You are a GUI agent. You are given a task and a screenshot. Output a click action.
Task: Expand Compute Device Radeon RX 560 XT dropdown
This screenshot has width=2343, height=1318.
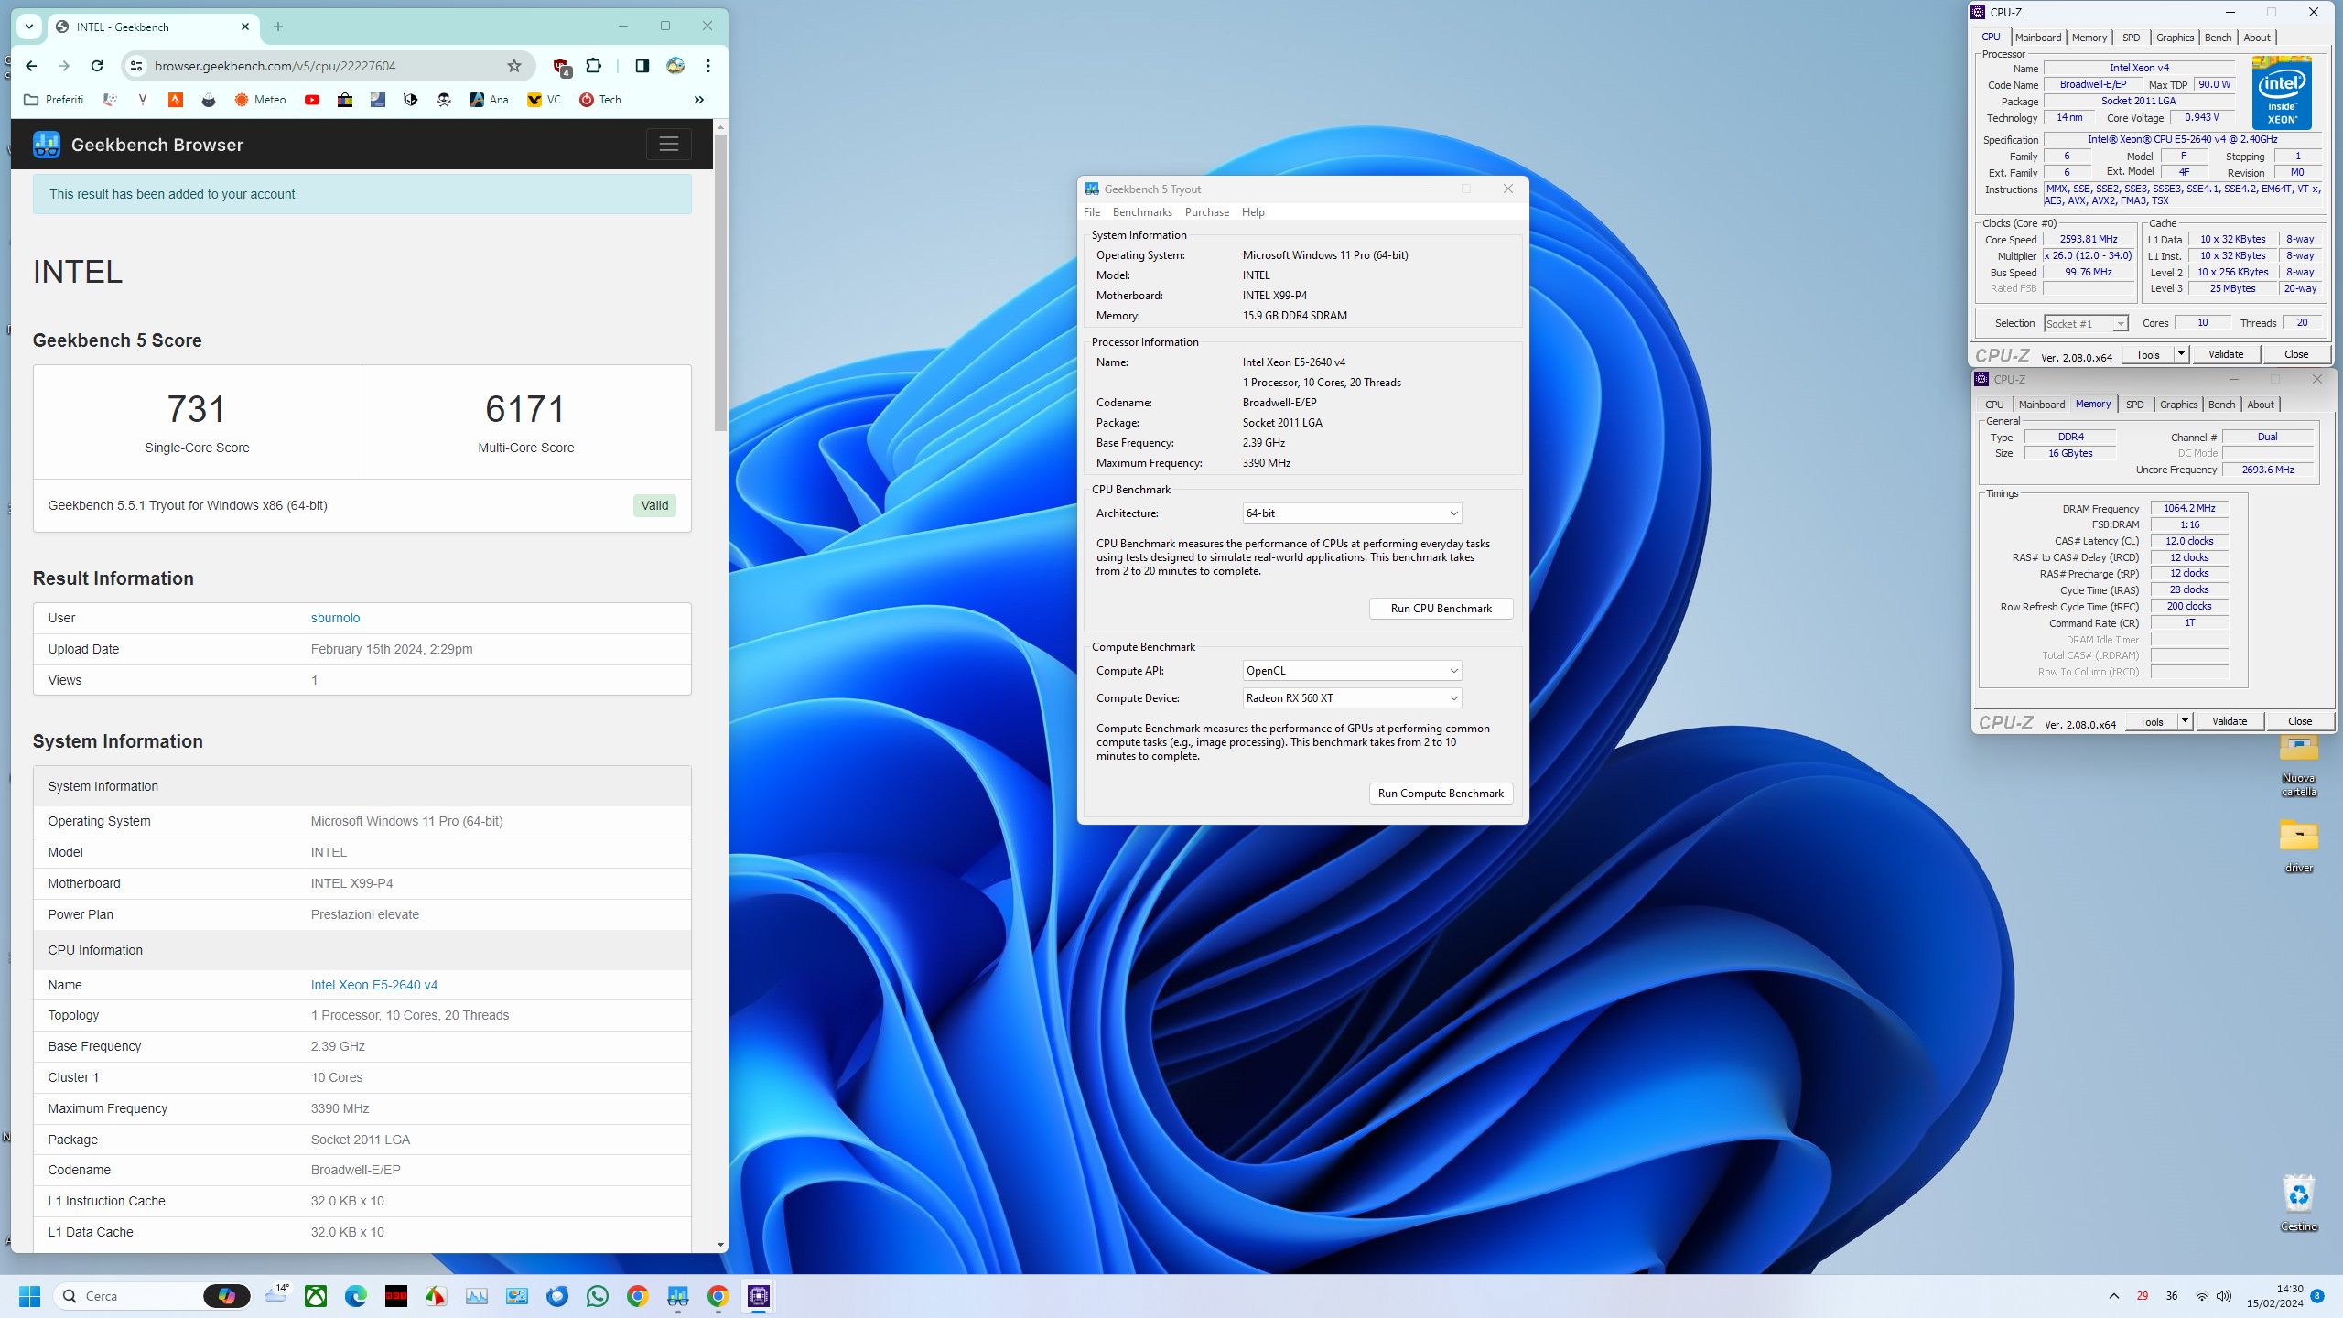(x=1352, y=698)
